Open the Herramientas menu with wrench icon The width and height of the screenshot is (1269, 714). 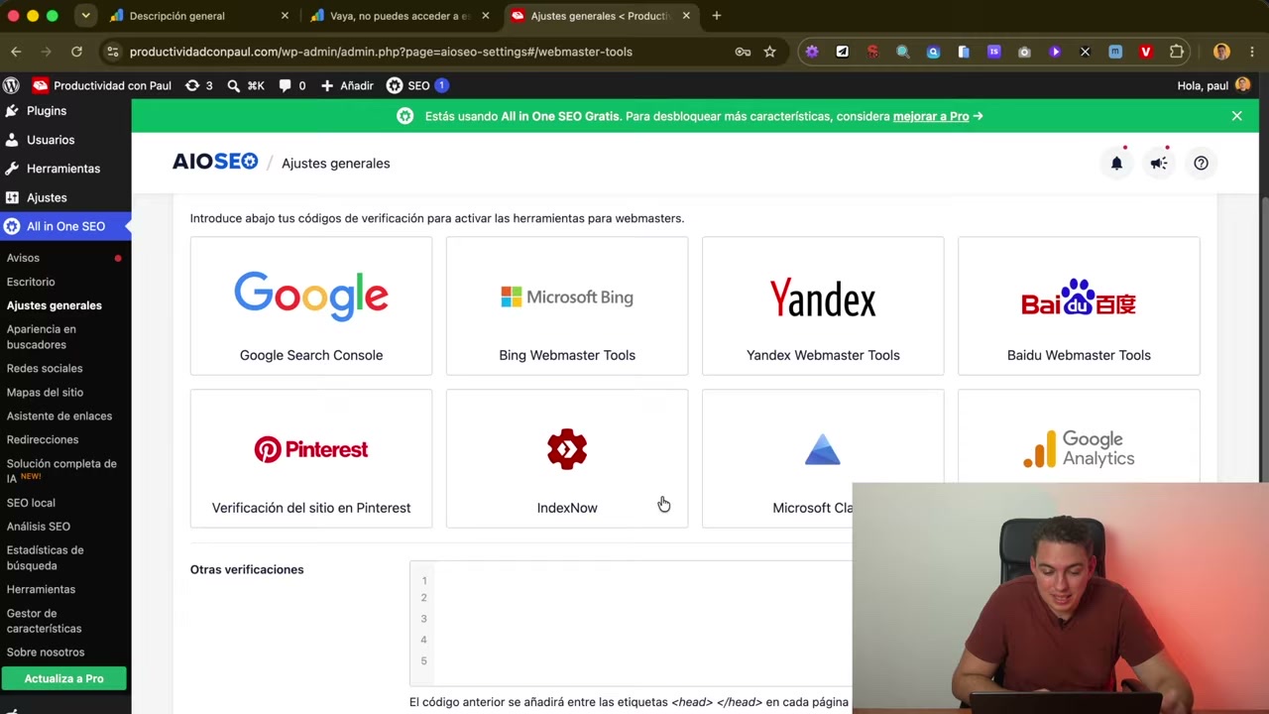point(65,169)
